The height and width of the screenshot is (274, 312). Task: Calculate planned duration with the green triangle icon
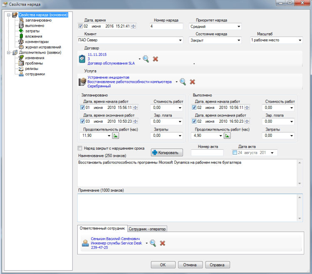point(116,136)
